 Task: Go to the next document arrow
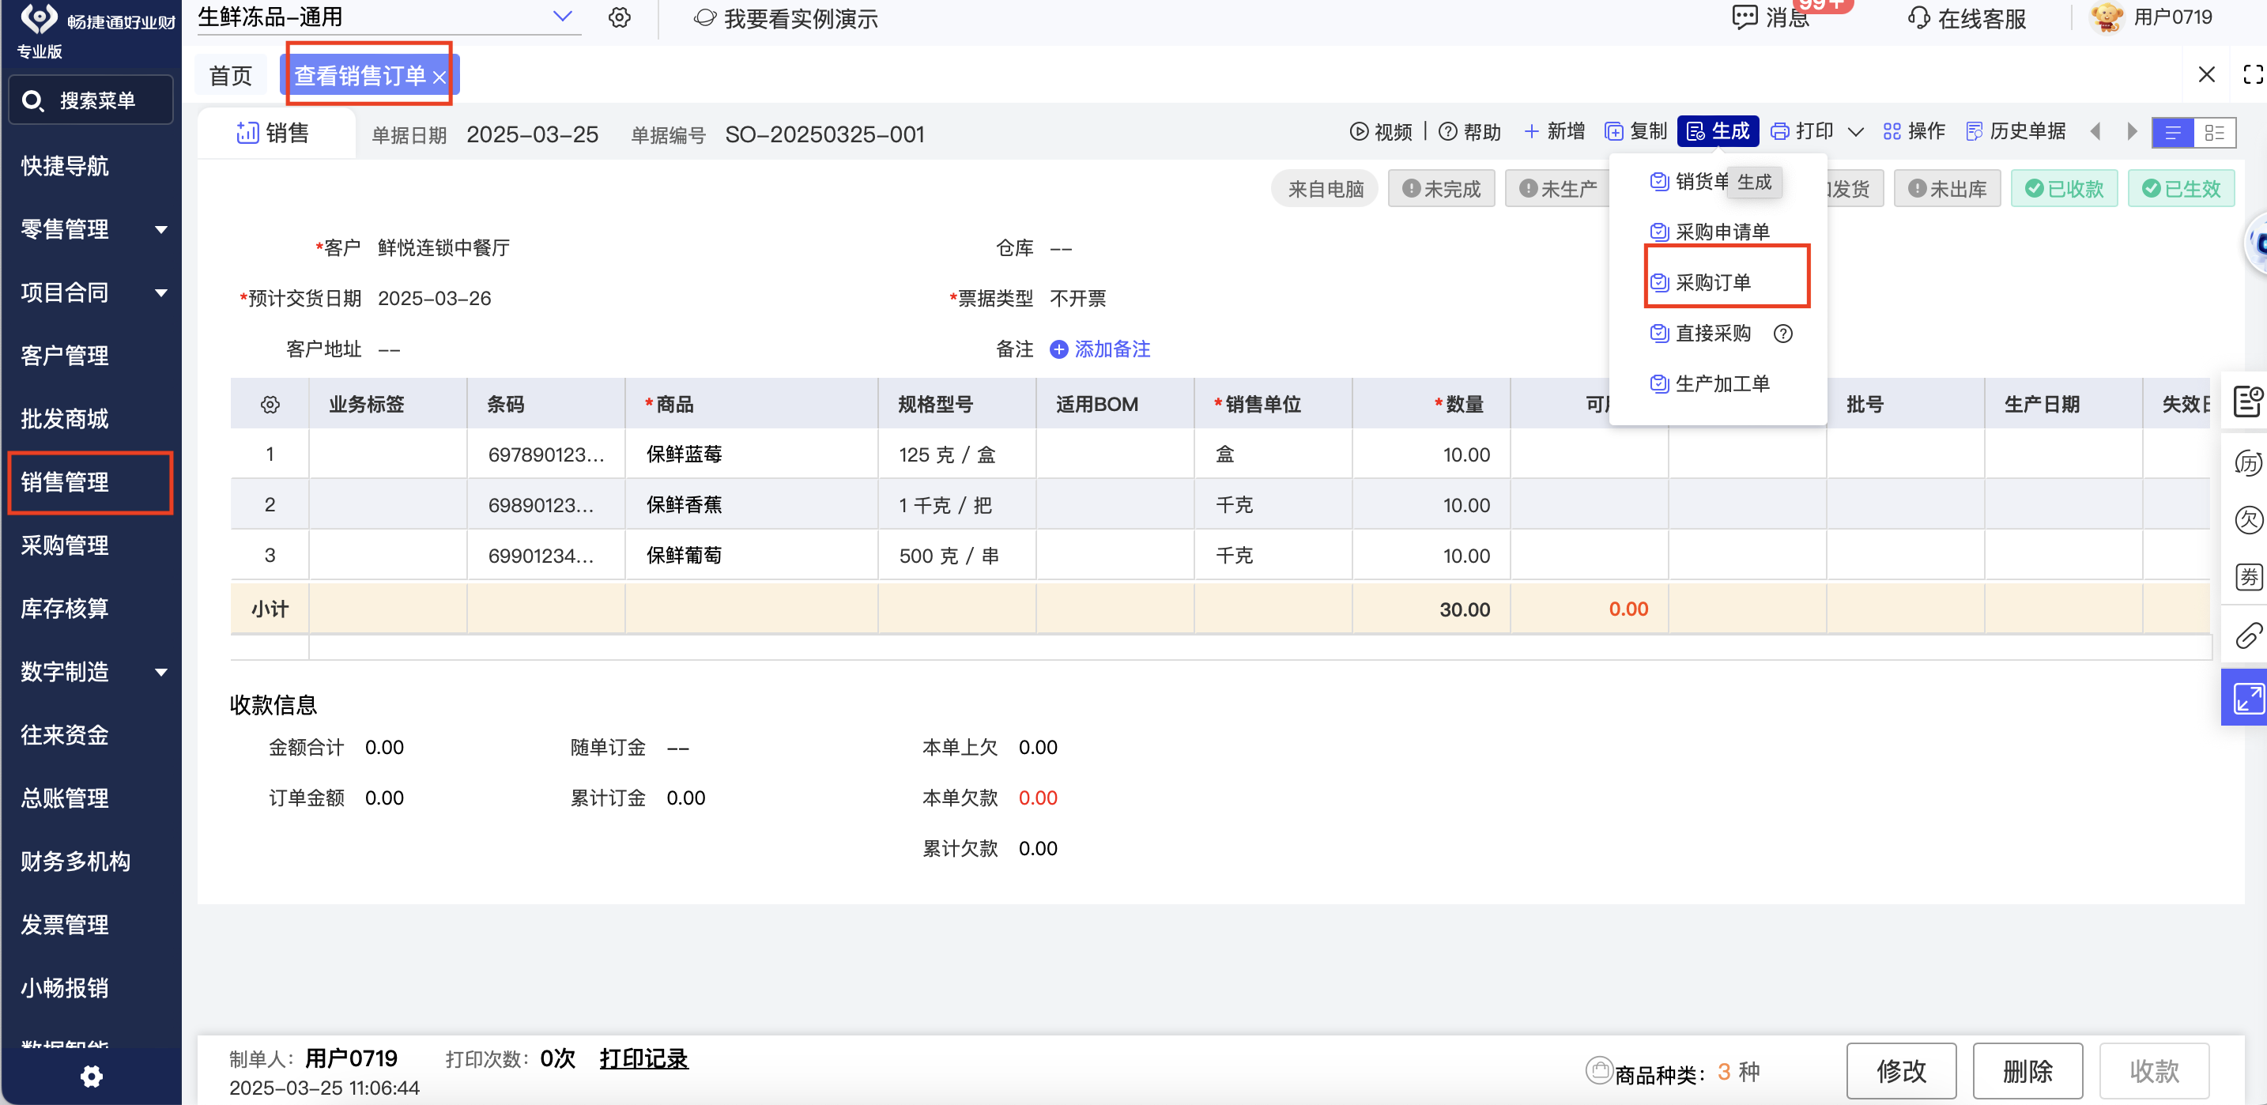point(2132,132)
